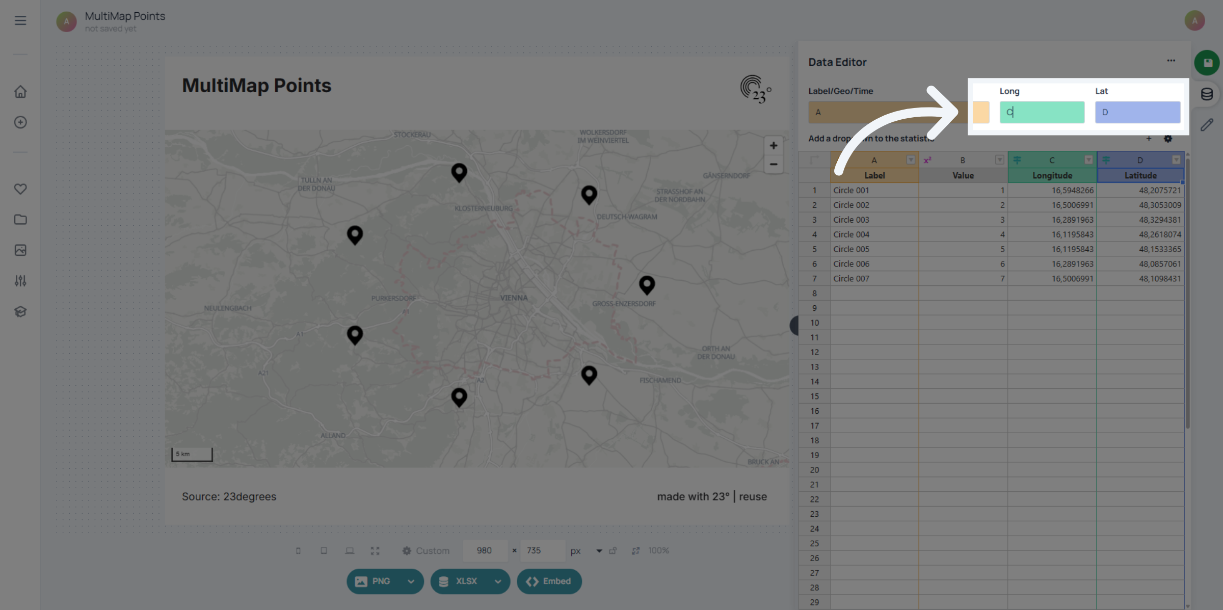Screen dimensions: 1223x610
Task: Click the map marker near Gross-Enzersdorf
Action: (x=647, y=285)
